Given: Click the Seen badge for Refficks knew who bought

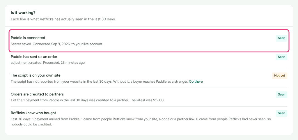Looking at the screenshot, I should point(281,113).
